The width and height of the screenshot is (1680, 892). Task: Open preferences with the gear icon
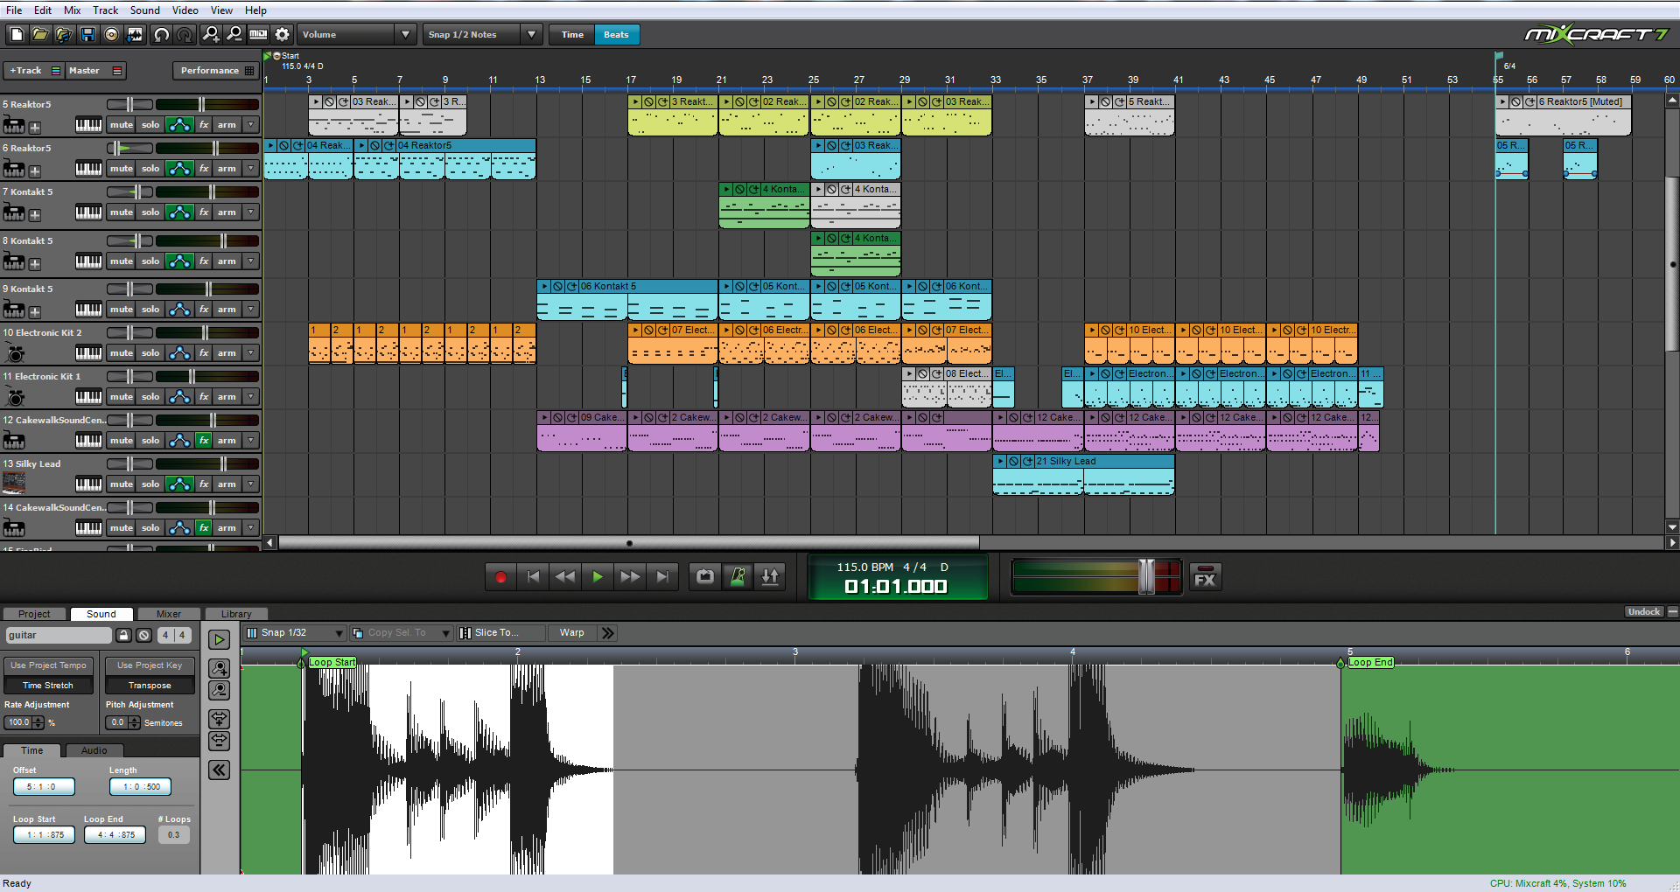[x=282, y=34]
